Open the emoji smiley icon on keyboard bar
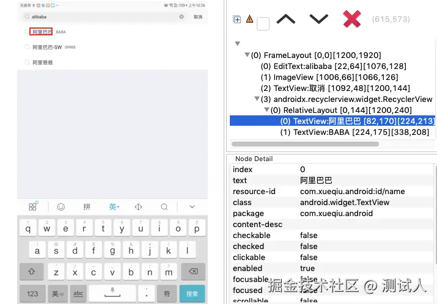The width and height of the screenshot is (437, 304). [x=61, y=207]
